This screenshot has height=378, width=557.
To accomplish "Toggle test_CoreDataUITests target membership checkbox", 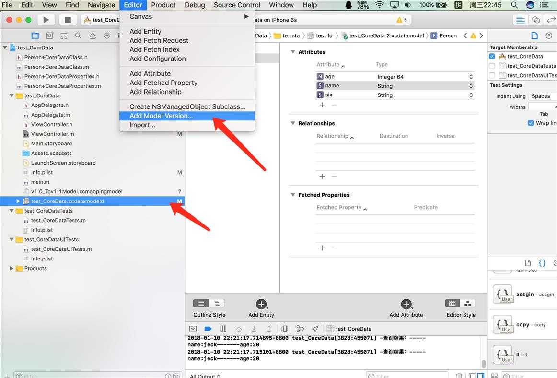I will (492, 75).
